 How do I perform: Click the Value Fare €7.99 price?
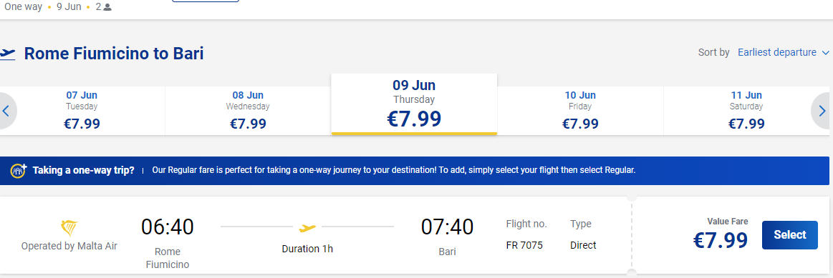(721, 240)
